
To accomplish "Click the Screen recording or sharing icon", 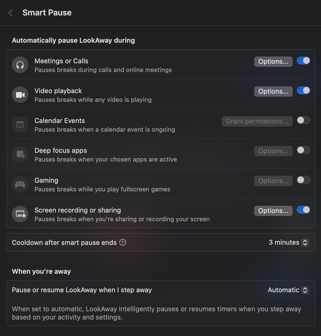I will click(20, 214).
